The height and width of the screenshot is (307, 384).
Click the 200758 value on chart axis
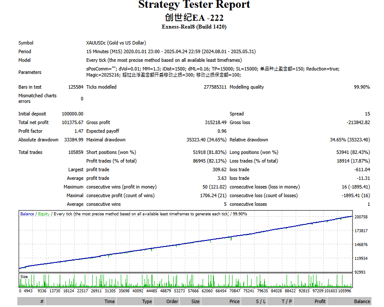[x=361, y=217]
